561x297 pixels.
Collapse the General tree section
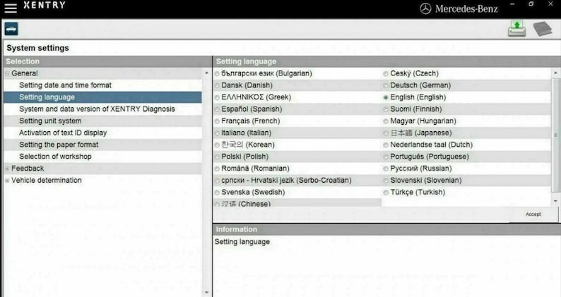tap(7, 73)
